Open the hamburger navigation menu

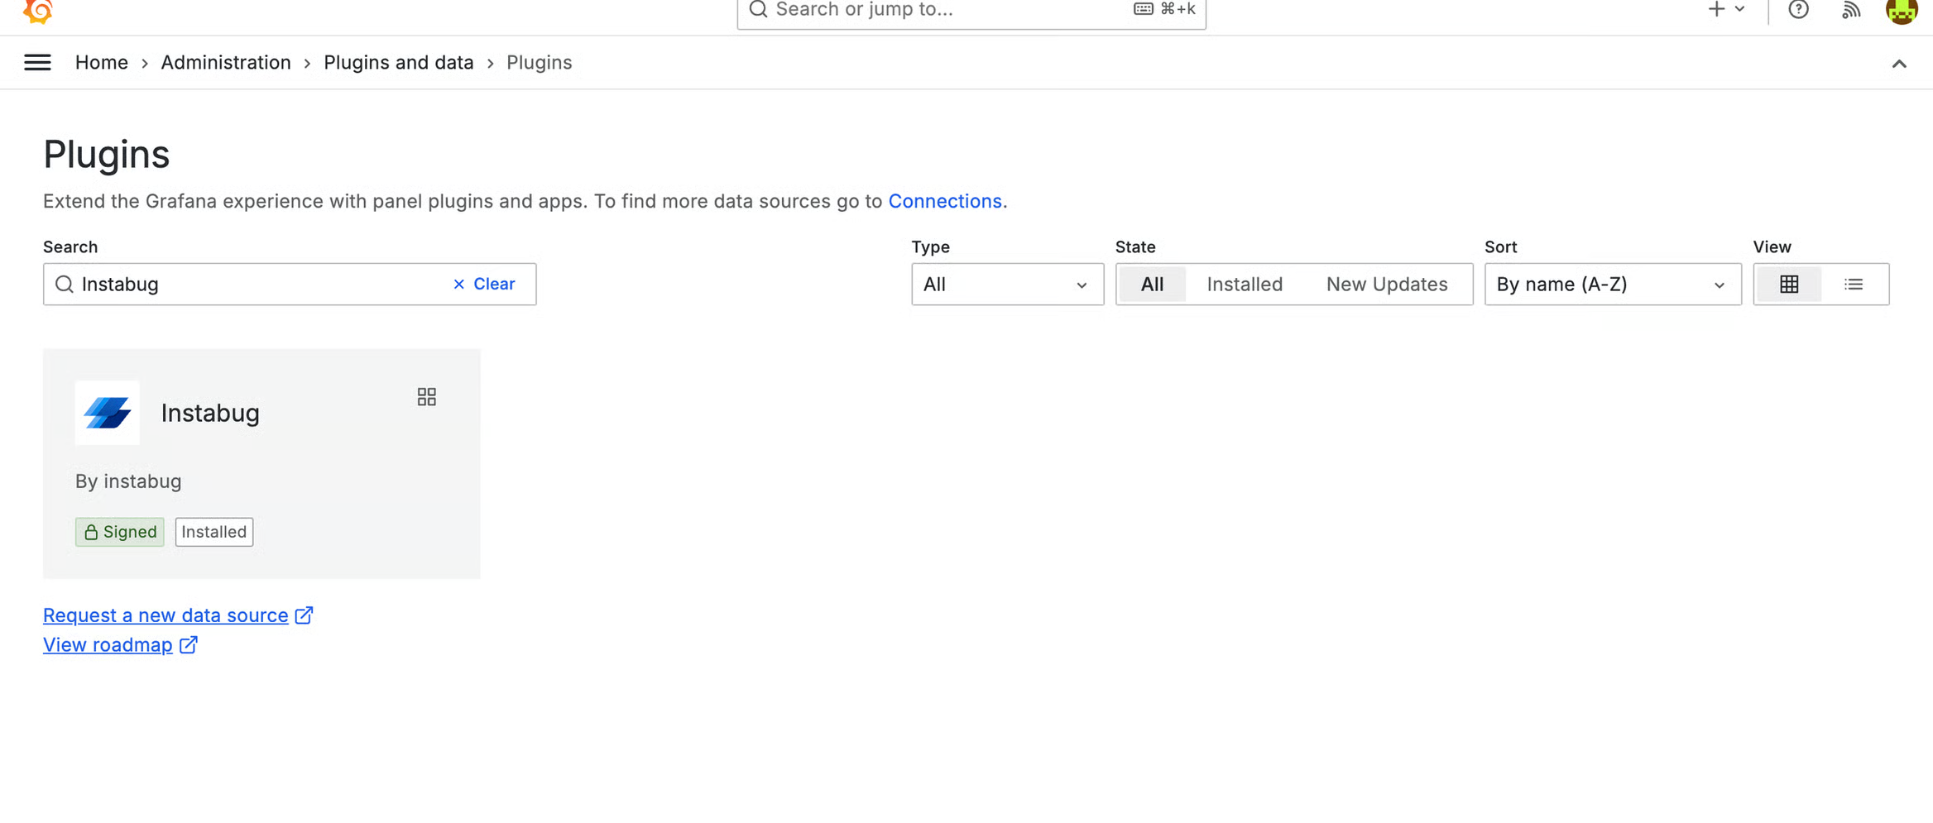37,63
